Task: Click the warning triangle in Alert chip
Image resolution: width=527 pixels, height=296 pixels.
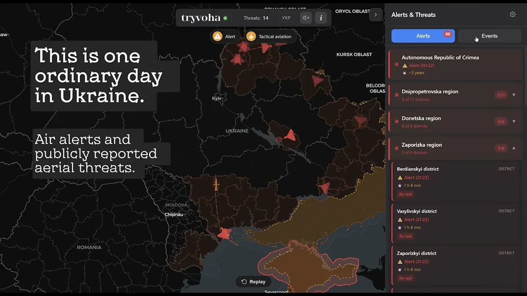Action: coord(217,37)
